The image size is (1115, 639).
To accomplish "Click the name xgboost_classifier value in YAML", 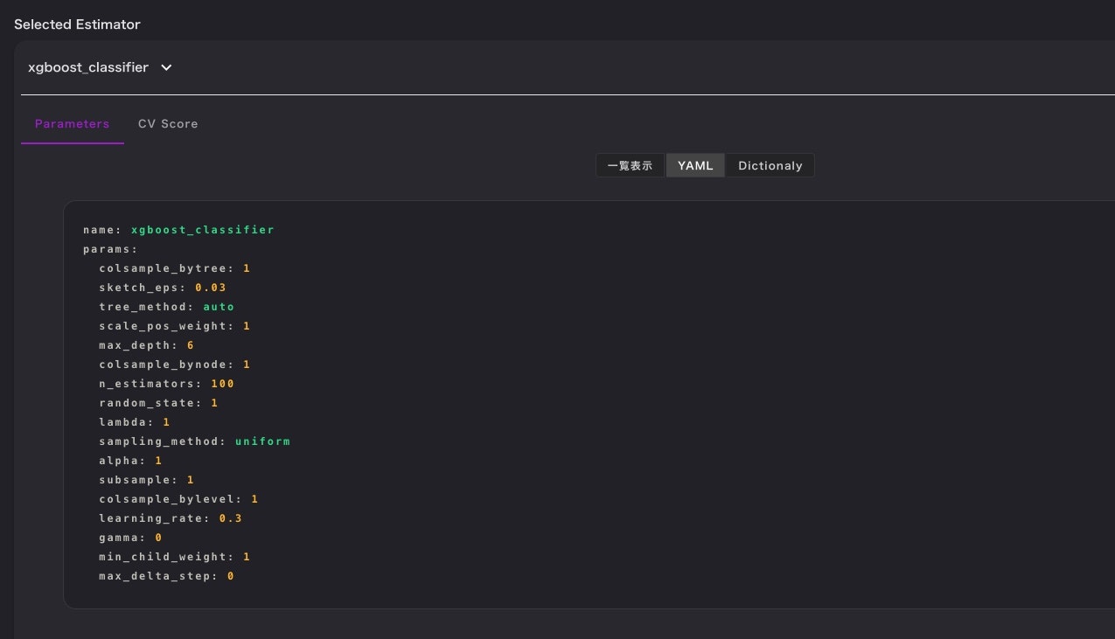I will click(203, 230).
